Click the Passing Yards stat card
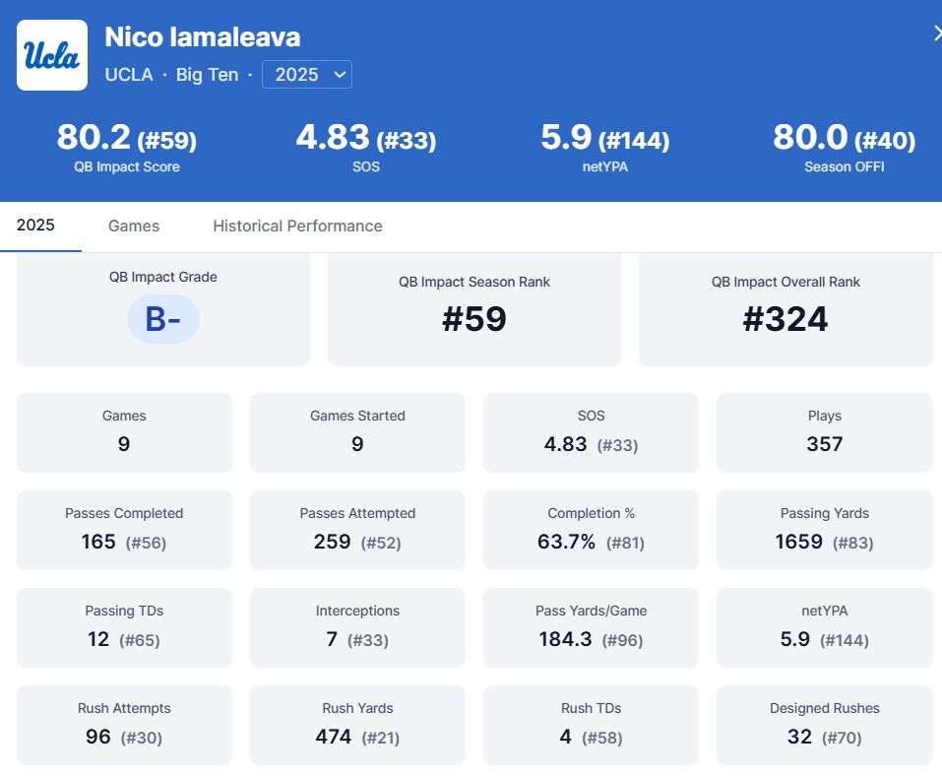 click(x=824, y=530)
